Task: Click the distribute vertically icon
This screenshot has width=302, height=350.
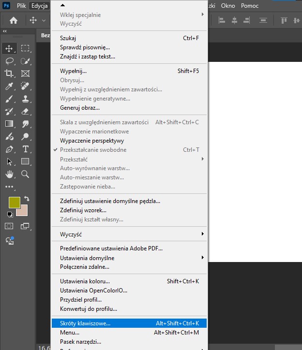Action: coord(263,20)
